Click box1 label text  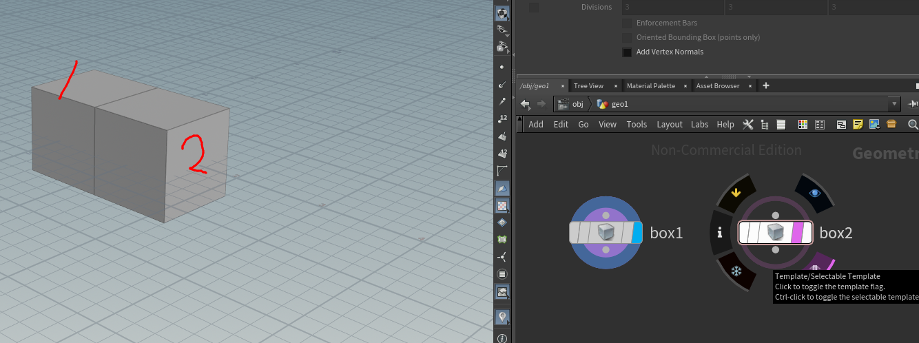click(666, 233)
